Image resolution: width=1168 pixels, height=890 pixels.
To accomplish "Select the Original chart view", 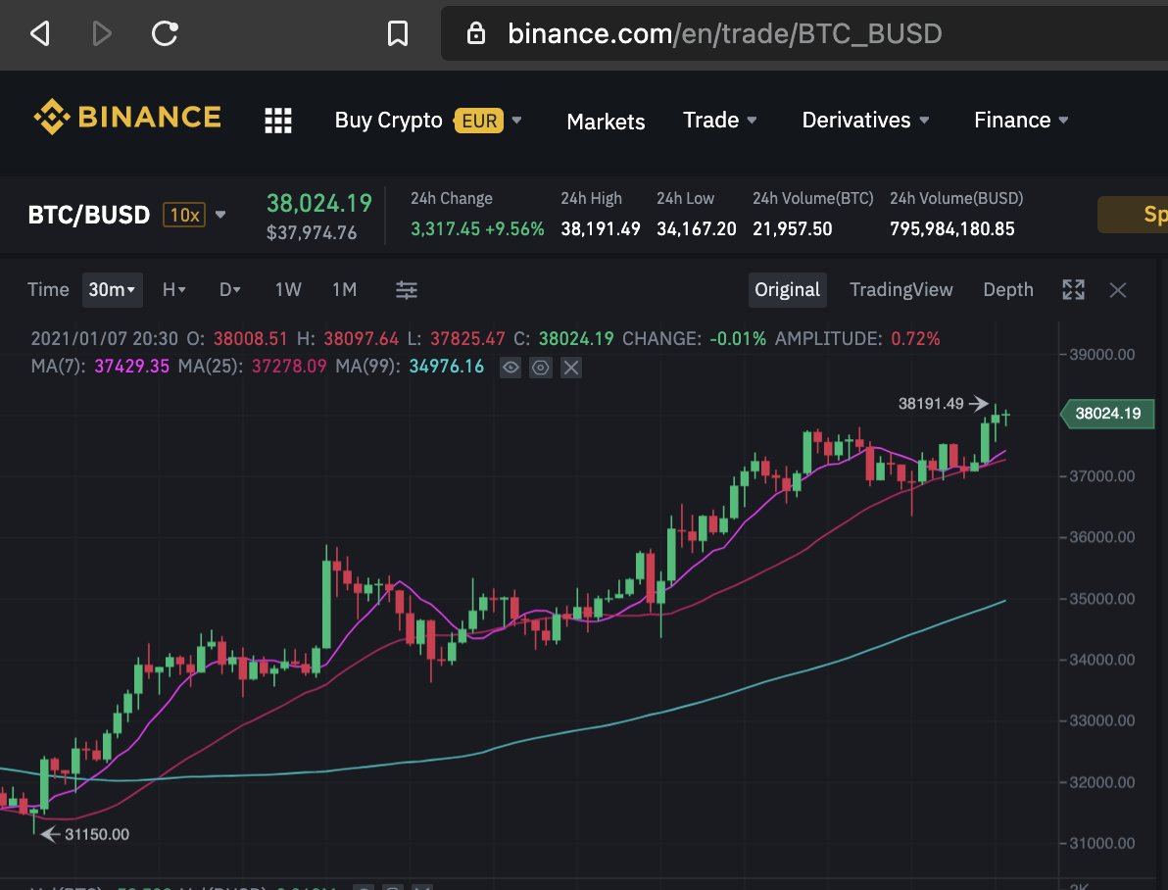I will [788, 289].
